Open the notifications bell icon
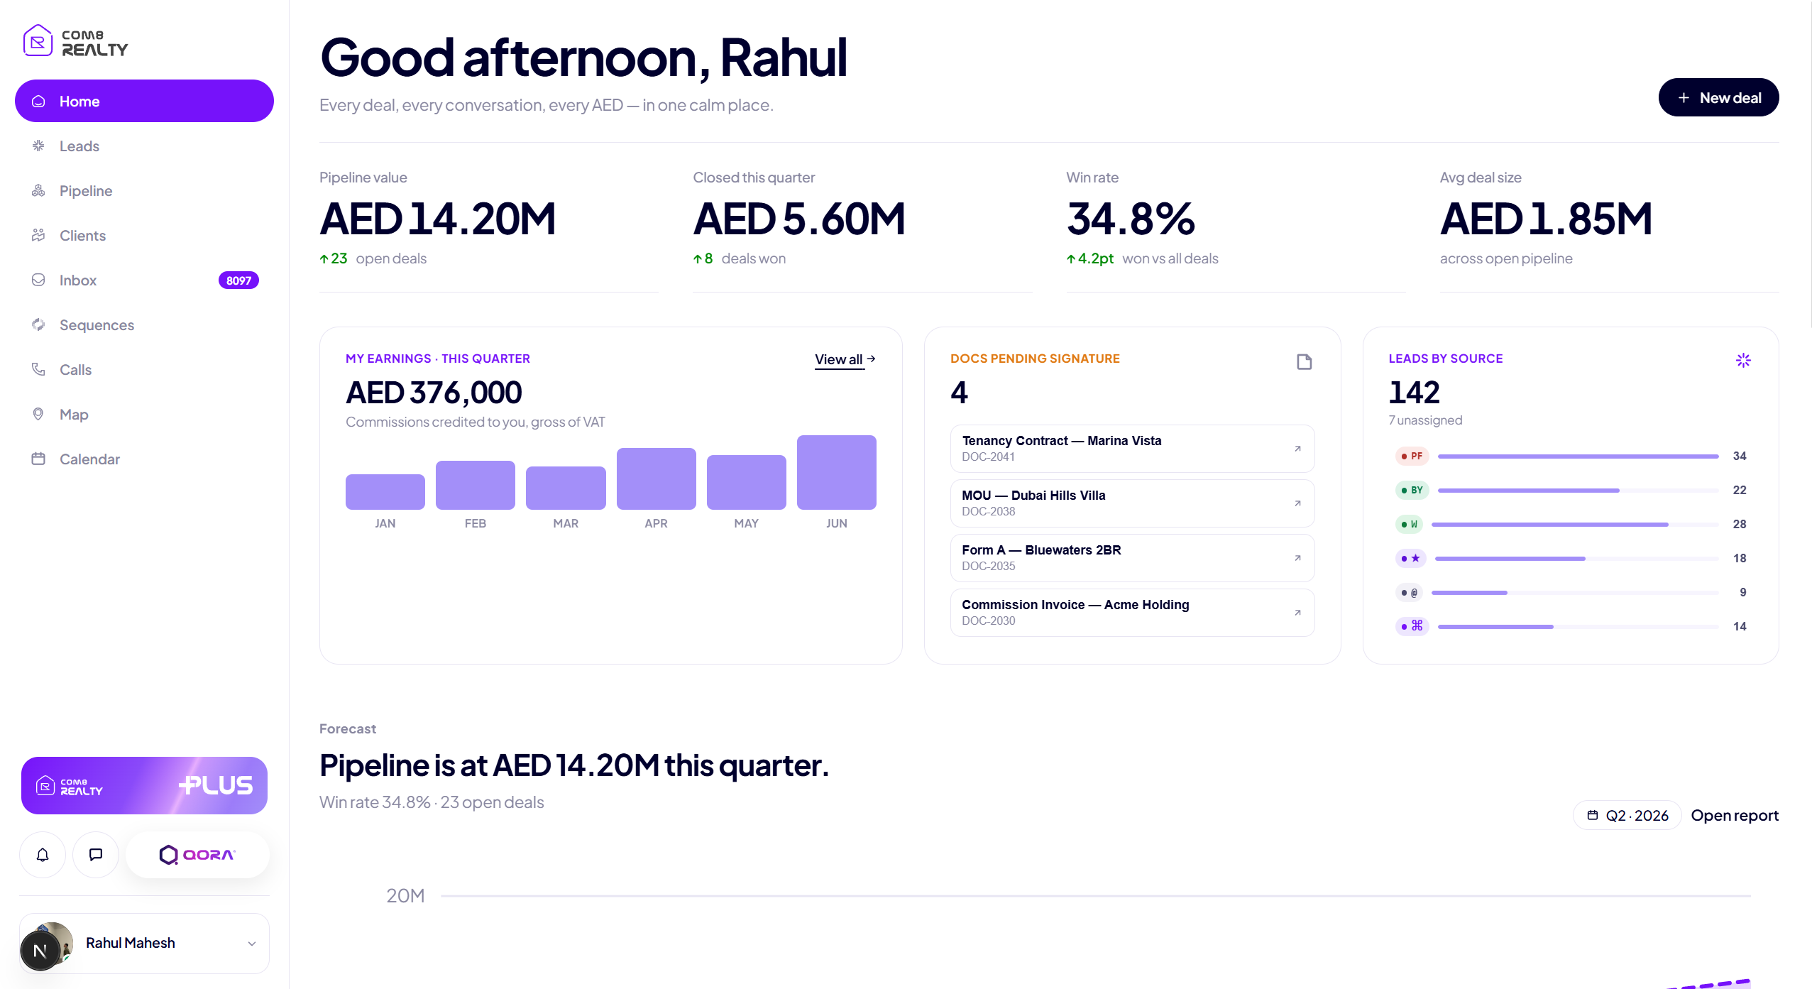Screen dimensions: 1812x989 [x=43, y=855]
